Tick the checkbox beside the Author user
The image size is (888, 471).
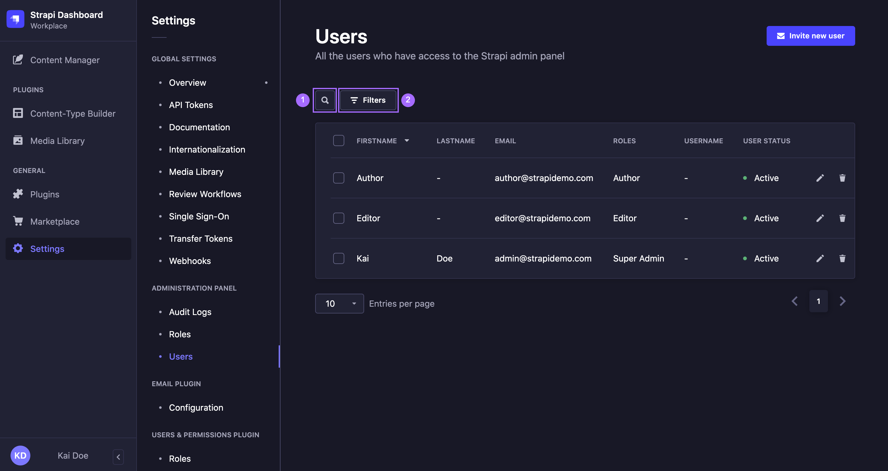tap(338, 178)
